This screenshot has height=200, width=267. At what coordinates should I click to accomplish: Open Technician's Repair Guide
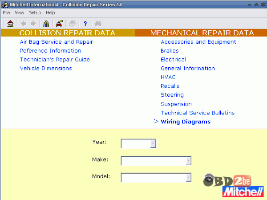point(55,60)
